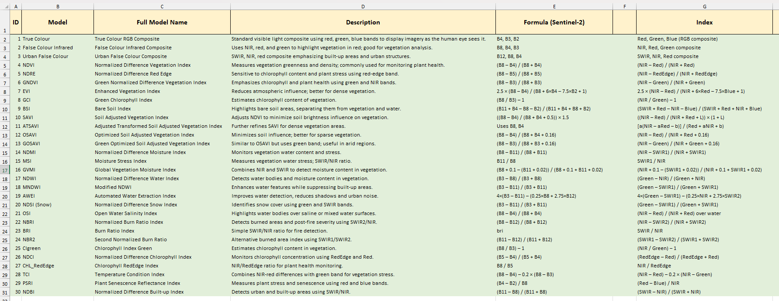Click description 'NIR/RedEdge ratio for plant health monitoring.'

coord(363,266)
